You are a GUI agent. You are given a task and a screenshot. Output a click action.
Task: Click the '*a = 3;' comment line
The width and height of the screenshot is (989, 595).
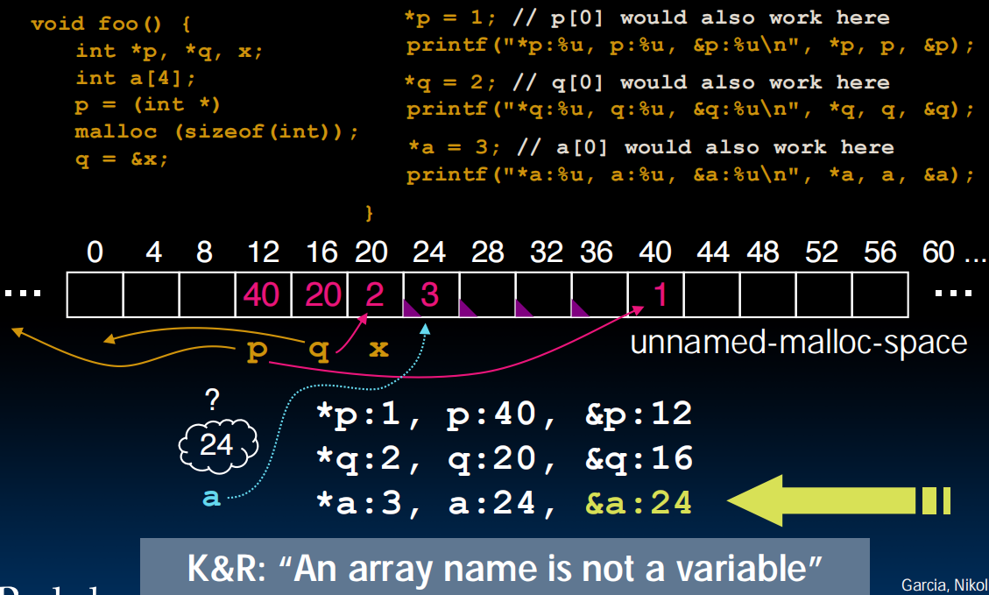click(x=651, y=147)
